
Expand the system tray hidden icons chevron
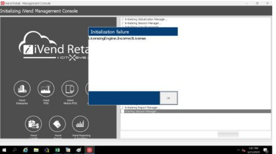tap(239, 150)
